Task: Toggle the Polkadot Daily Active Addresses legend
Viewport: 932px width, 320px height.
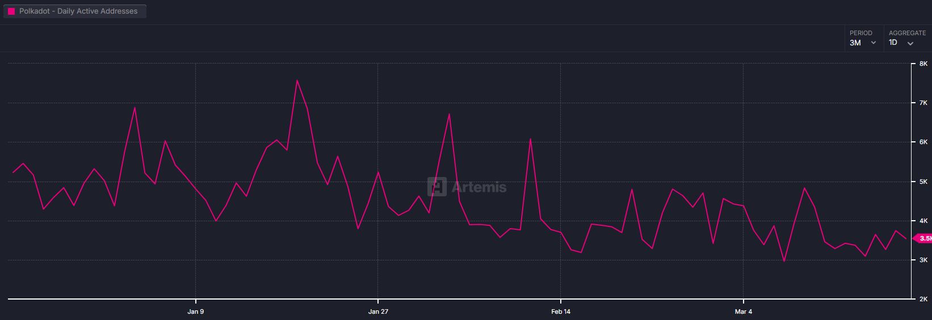Action: pyautogui.click(x=75, y=11)
